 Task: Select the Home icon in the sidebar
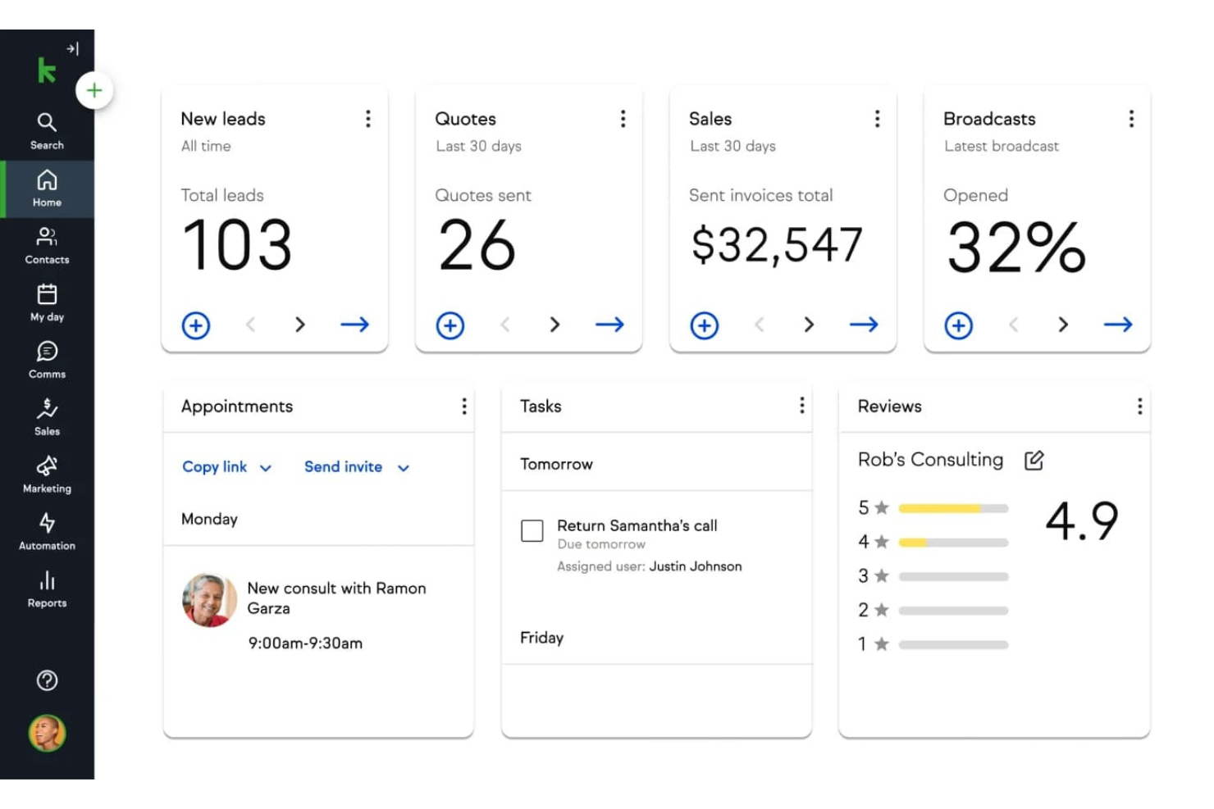(47, 182)
